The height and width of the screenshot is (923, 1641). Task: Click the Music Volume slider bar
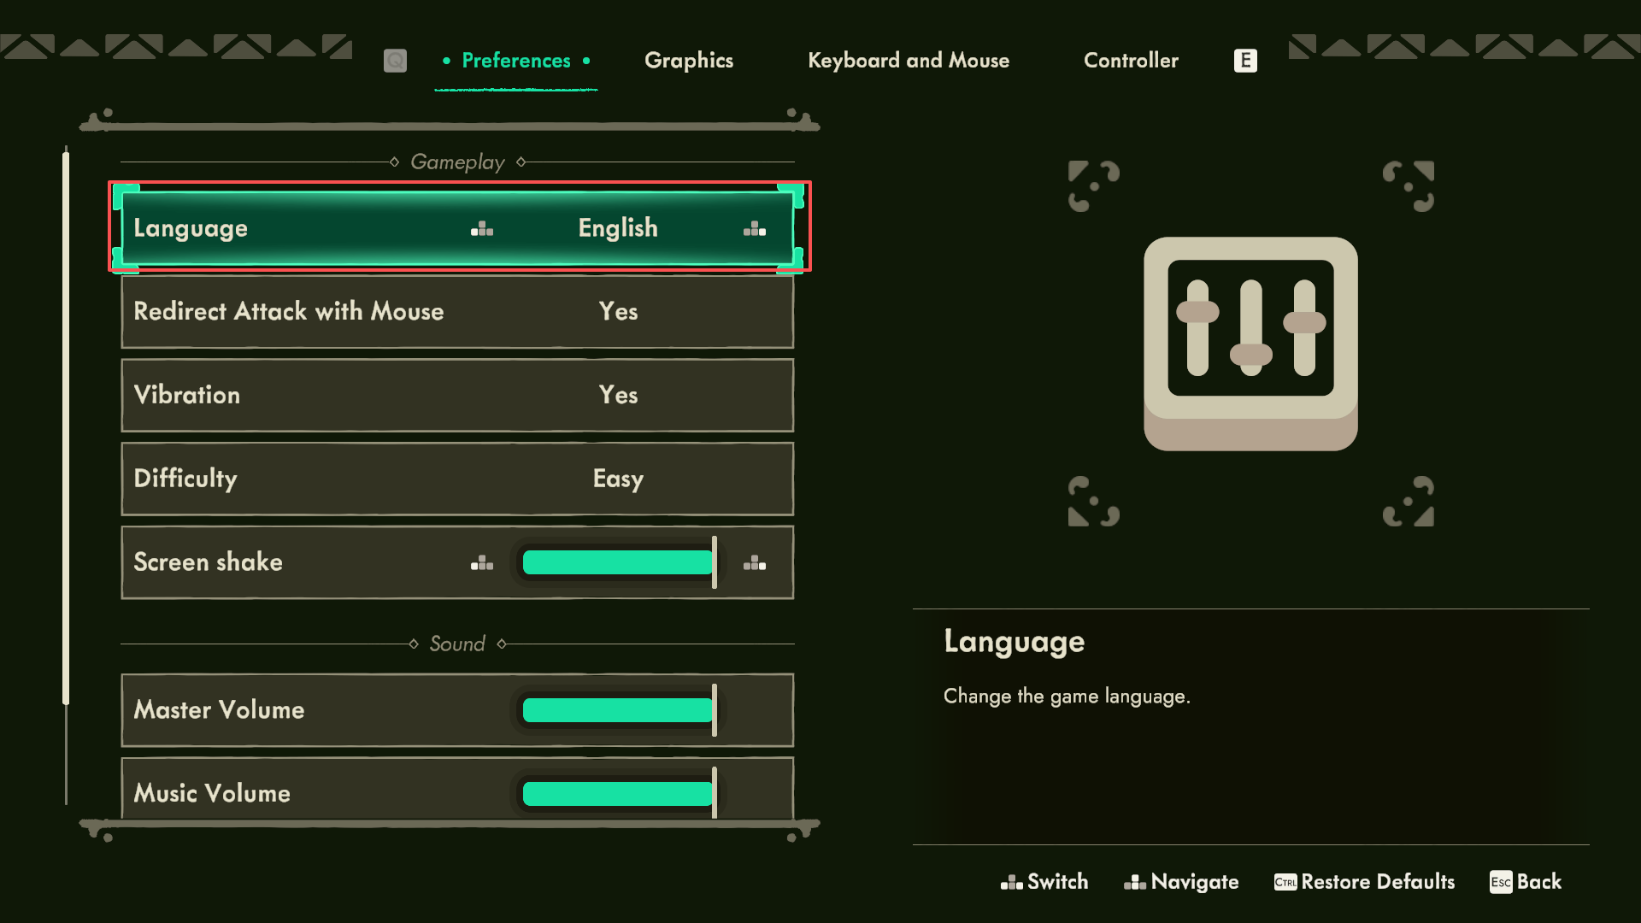pos(619,794)
